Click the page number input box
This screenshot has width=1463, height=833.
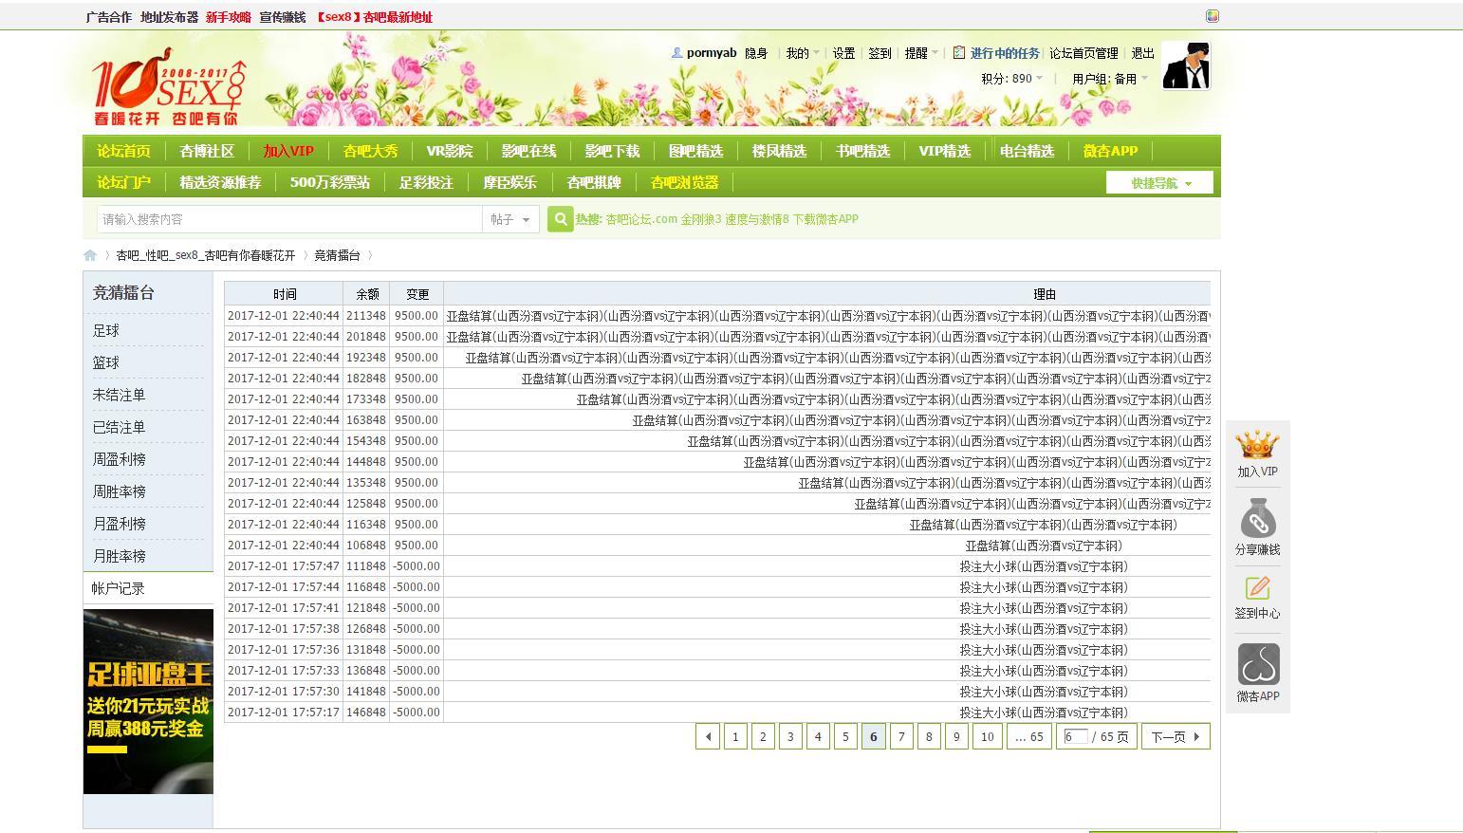[x=1076, y=736]
